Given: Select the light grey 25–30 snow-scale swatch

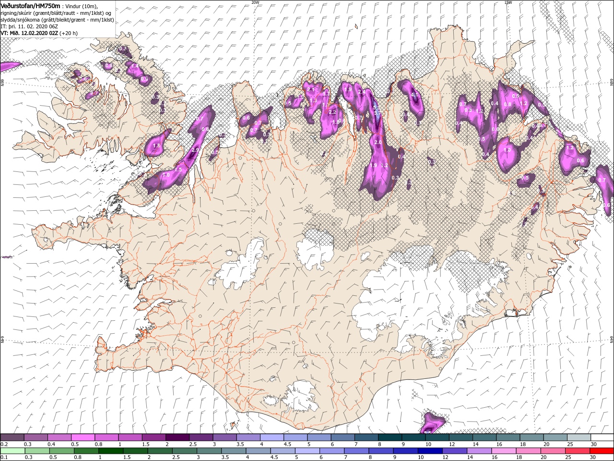Looking at the screenshot, I should point(579,437).
